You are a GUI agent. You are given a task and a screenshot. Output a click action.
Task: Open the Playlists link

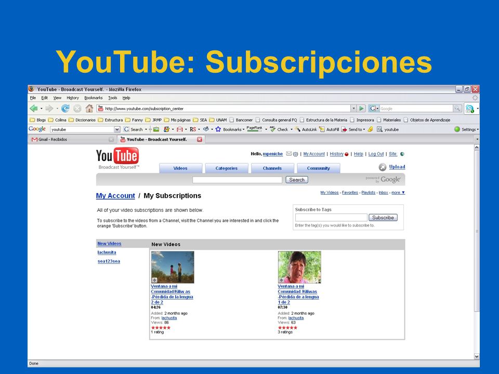368,192
